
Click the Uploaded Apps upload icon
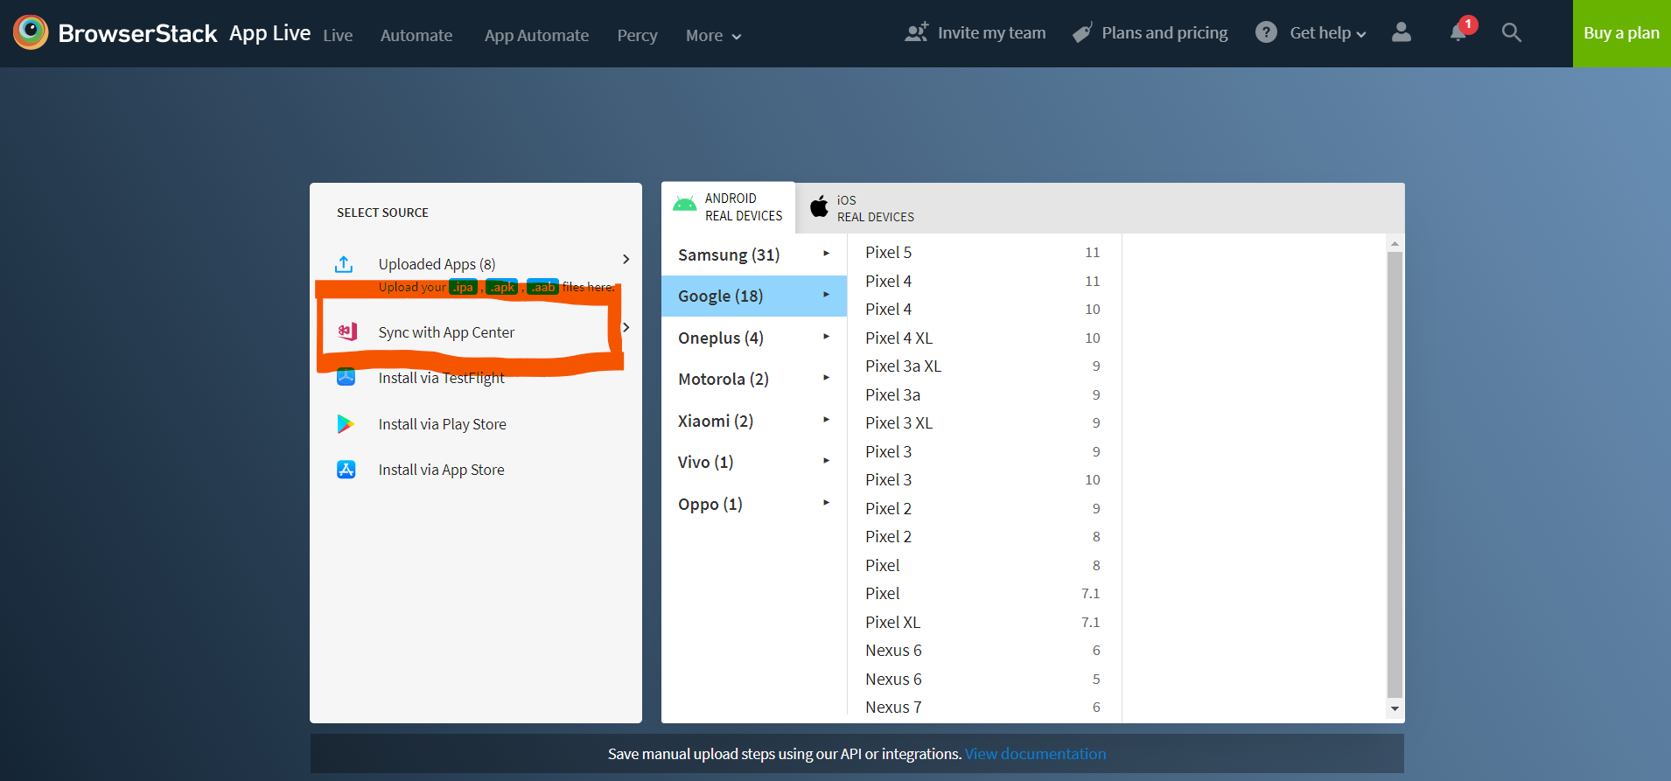pyautogui.click(x=345, y=263)
